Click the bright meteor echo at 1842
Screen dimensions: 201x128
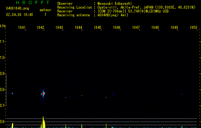point(43,94)
